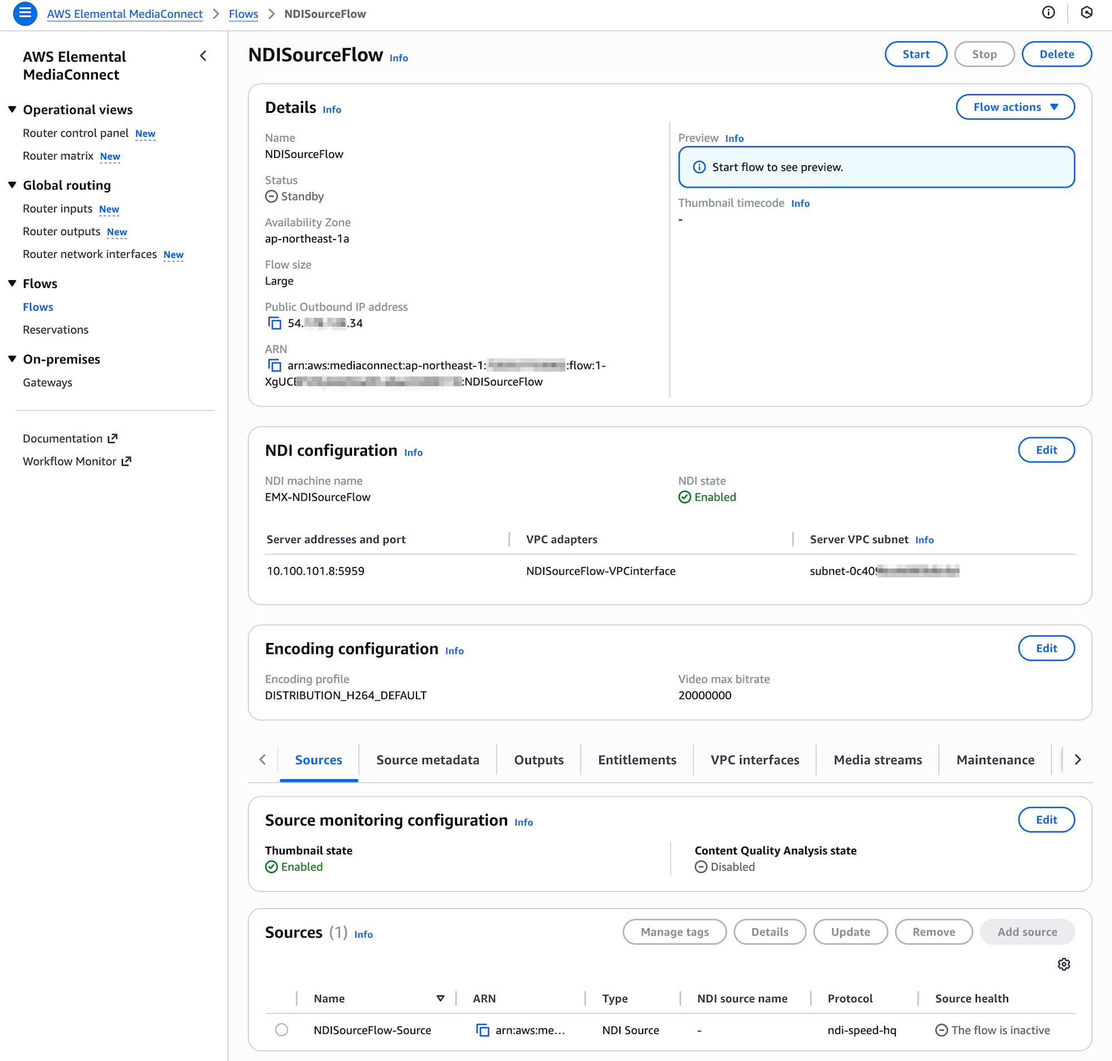Open Sources table preferences gear
The width and height of the screenshot is (1112, 1061).
[1063, 964]
